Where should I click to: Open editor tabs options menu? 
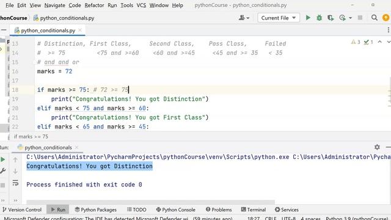389,30
